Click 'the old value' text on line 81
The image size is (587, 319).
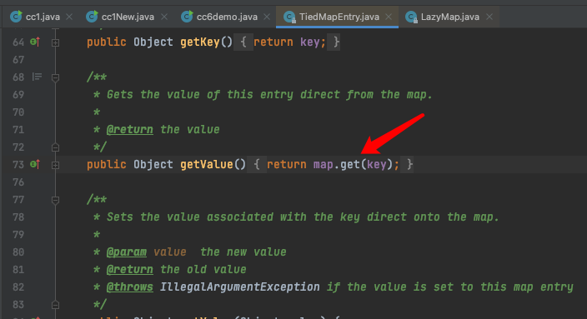[x=203, y=270]
